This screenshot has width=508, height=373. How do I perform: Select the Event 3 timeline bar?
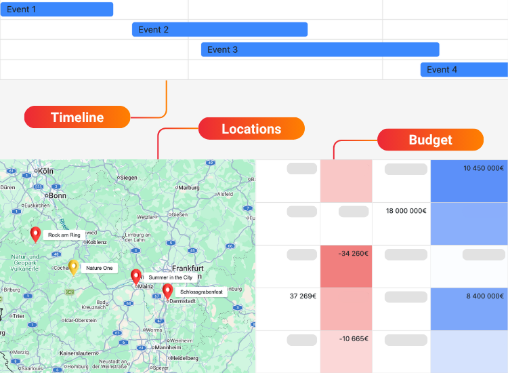click(x=320, y=50)
